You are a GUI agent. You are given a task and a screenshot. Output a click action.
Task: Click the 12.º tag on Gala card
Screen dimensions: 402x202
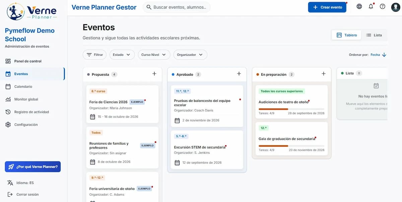(264, 128)
